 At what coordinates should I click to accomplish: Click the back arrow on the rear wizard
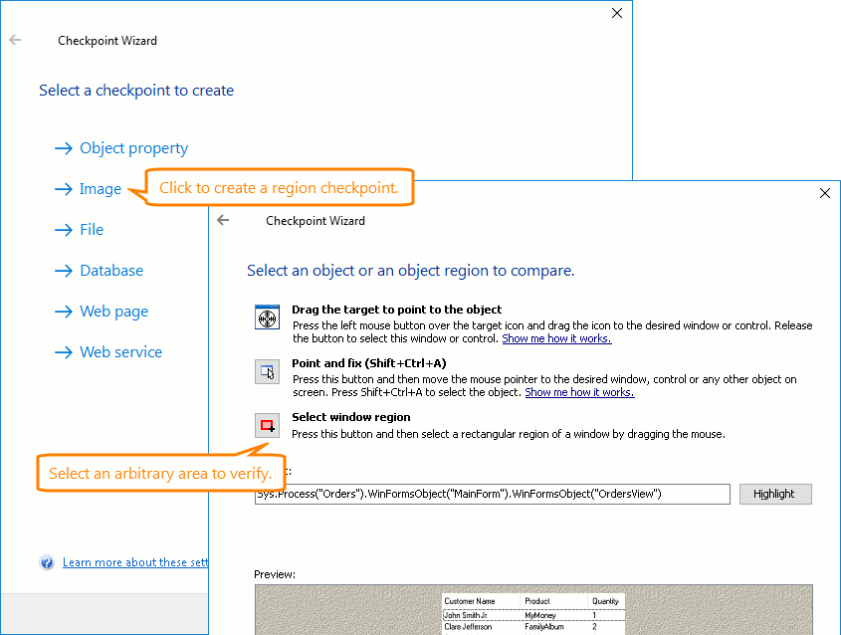[x=16, y=40]
